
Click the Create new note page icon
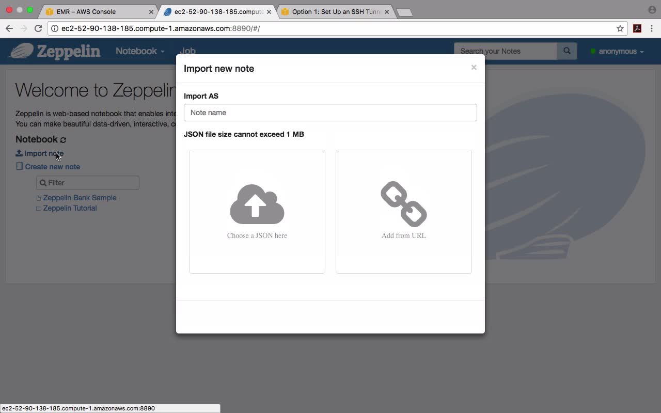(x=20, y=166)
